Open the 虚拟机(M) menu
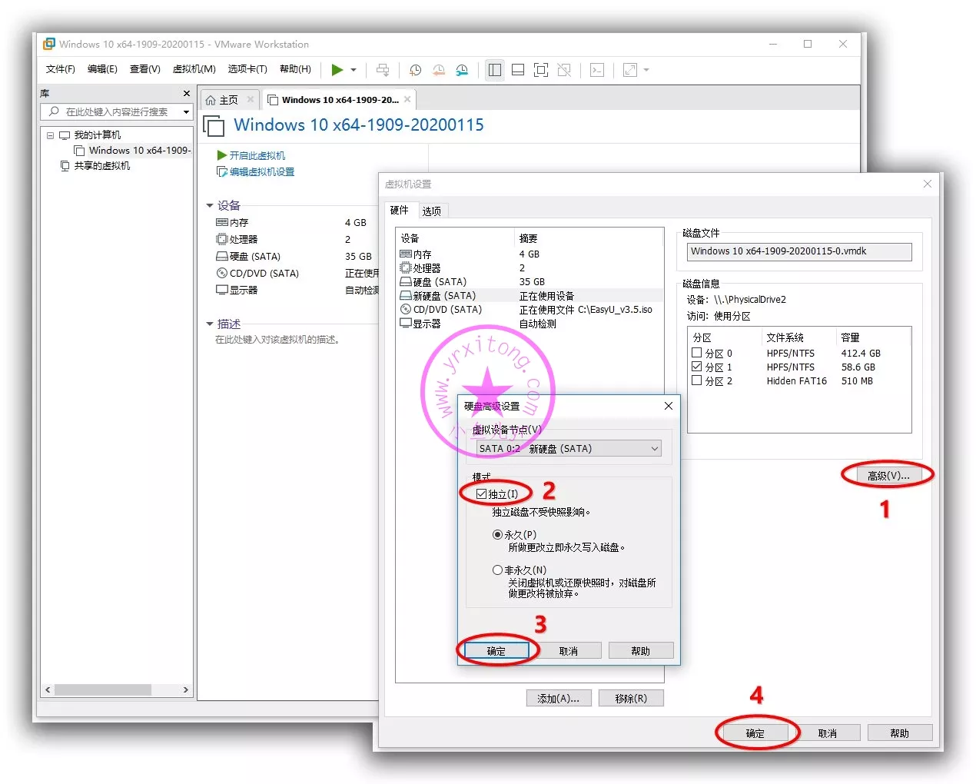 click(194, 69)
